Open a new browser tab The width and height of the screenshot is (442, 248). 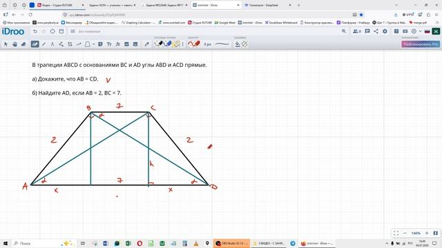(298, 5)
